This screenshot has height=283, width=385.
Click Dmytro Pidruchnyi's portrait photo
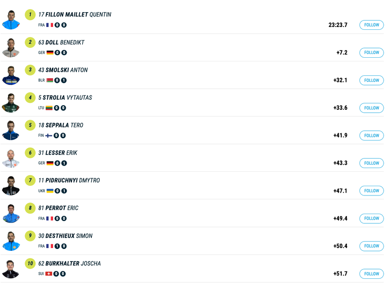(11, 186)
